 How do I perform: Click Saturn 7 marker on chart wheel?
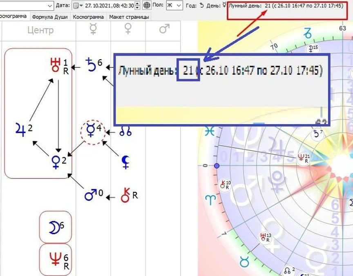(x=317, y=134)
